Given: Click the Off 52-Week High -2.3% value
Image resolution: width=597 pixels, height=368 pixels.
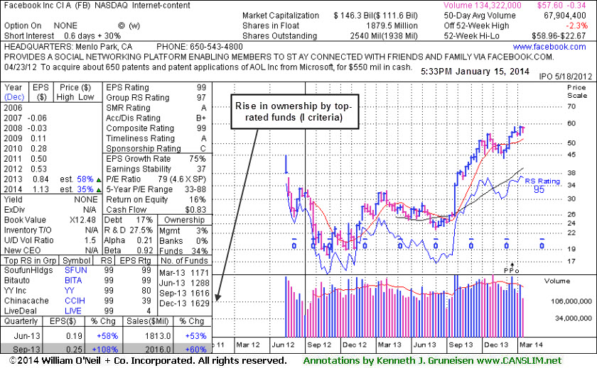Looking at the screenshot, I should pyautogui.click(x=576, y=26).
